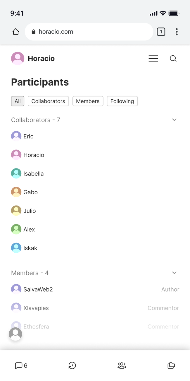Collapse the Members section chevron
The image size is (190, 381).
tap(174, 273)
